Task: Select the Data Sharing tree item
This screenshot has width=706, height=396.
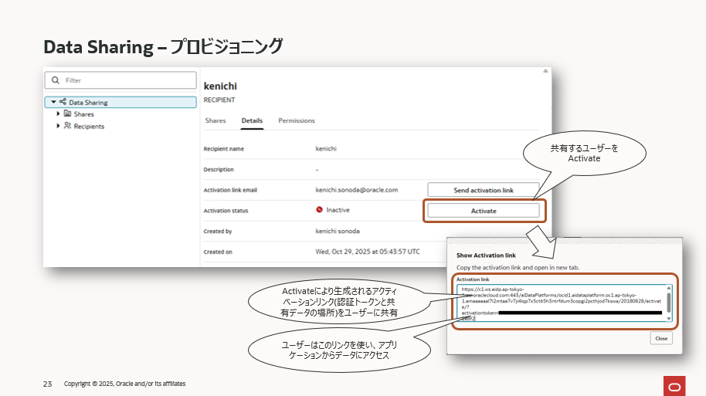Action: pos(120,102)
